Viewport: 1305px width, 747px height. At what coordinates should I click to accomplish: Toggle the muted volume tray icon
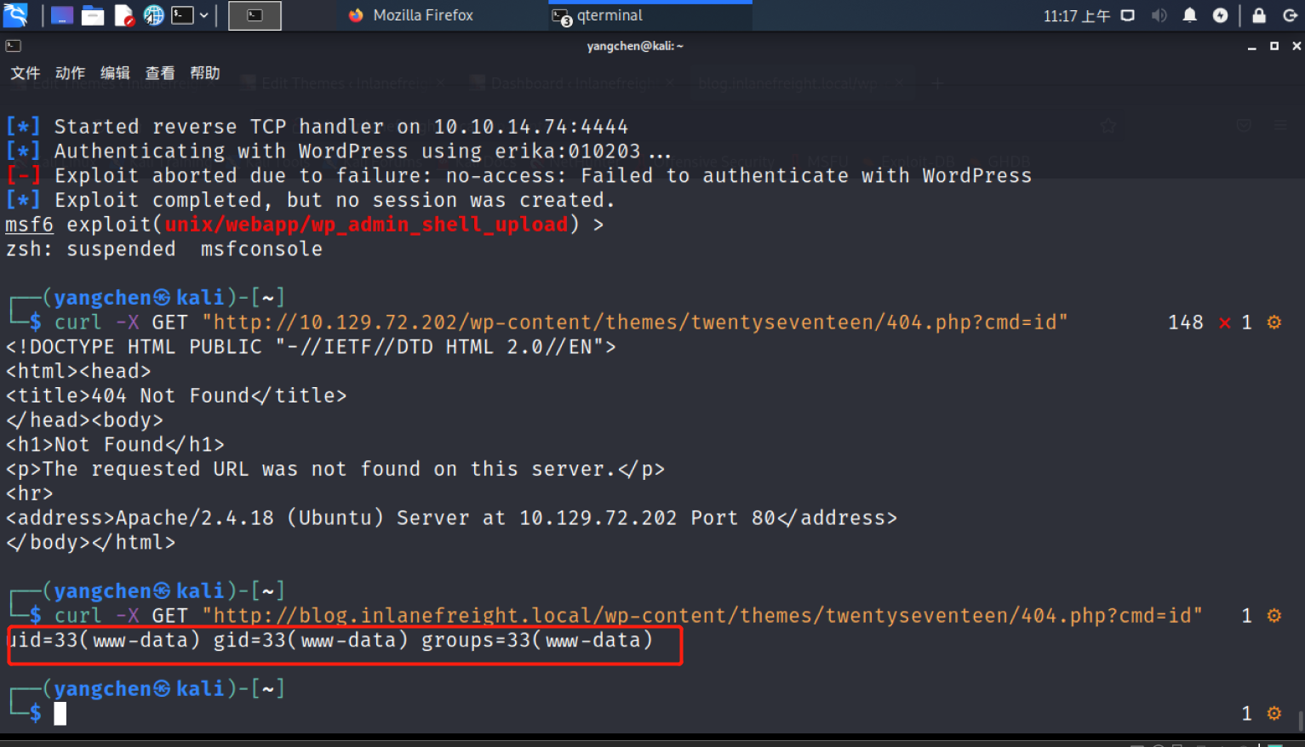coord(1159,15)
